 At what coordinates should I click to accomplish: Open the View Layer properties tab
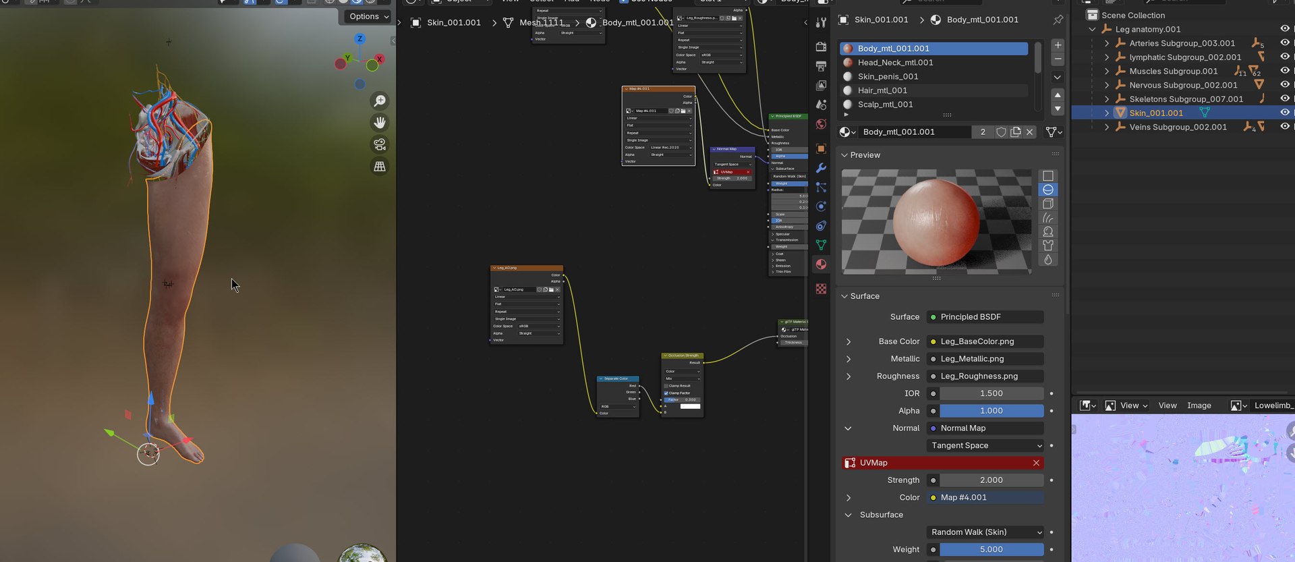(x=821, y=86)
